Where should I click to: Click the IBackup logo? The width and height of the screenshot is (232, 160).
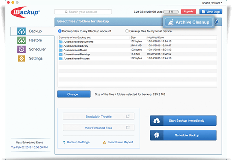25,12
